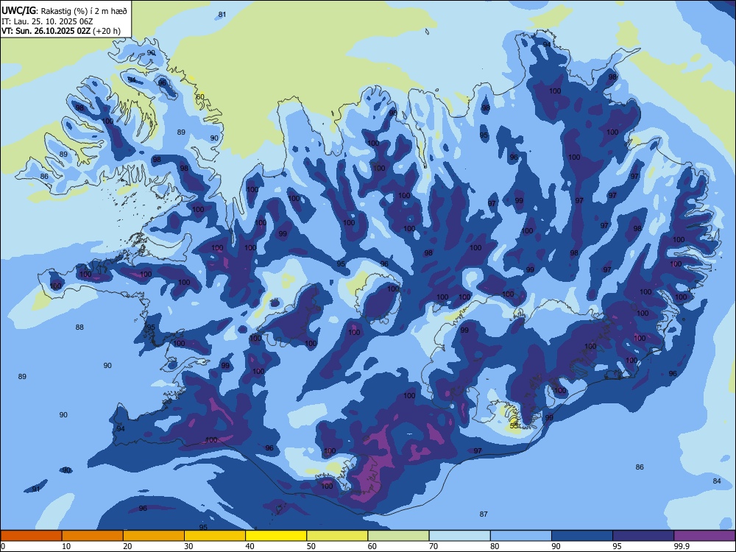This screenshot has width=736, height=552.
Task: Select the 'IT: Lau. 25. 10. 2025 06Z' line
Action: [x=47, y=21]
